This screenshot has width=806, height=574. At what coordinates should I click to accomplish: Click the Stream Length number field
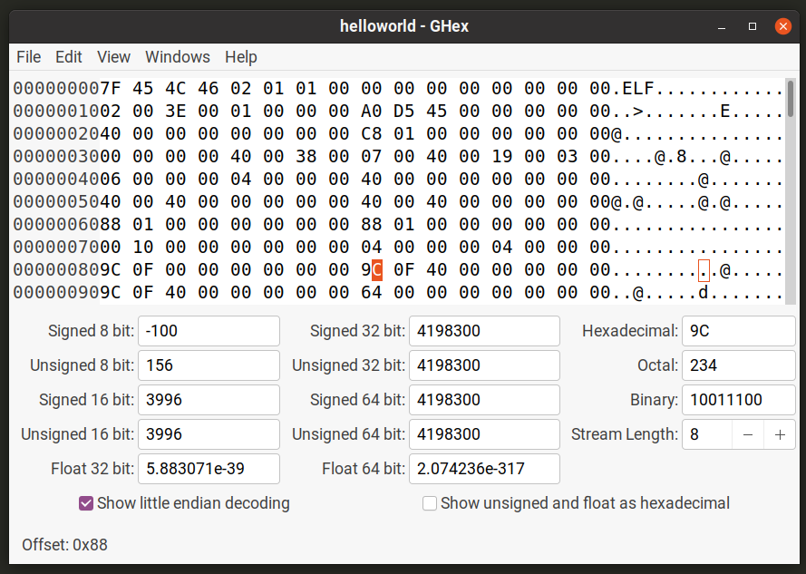pyautogui.click(x=706, y=434)
